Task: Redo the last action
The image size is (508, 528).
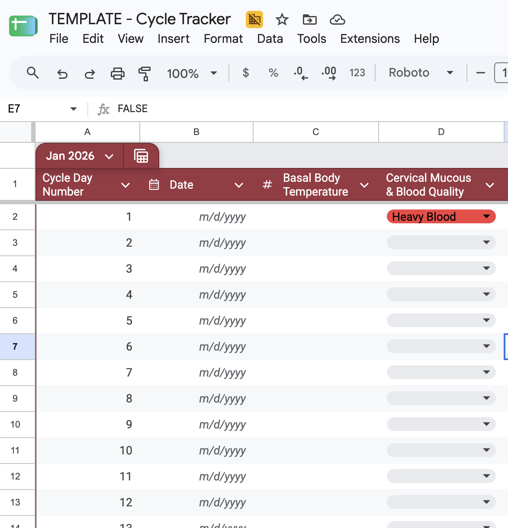Action: coord(90,74)
